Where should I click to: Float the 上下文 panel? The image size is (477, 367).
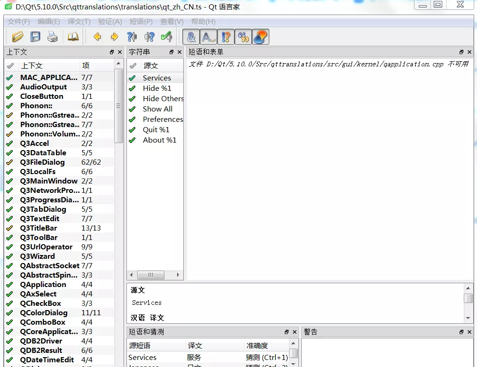112,52
